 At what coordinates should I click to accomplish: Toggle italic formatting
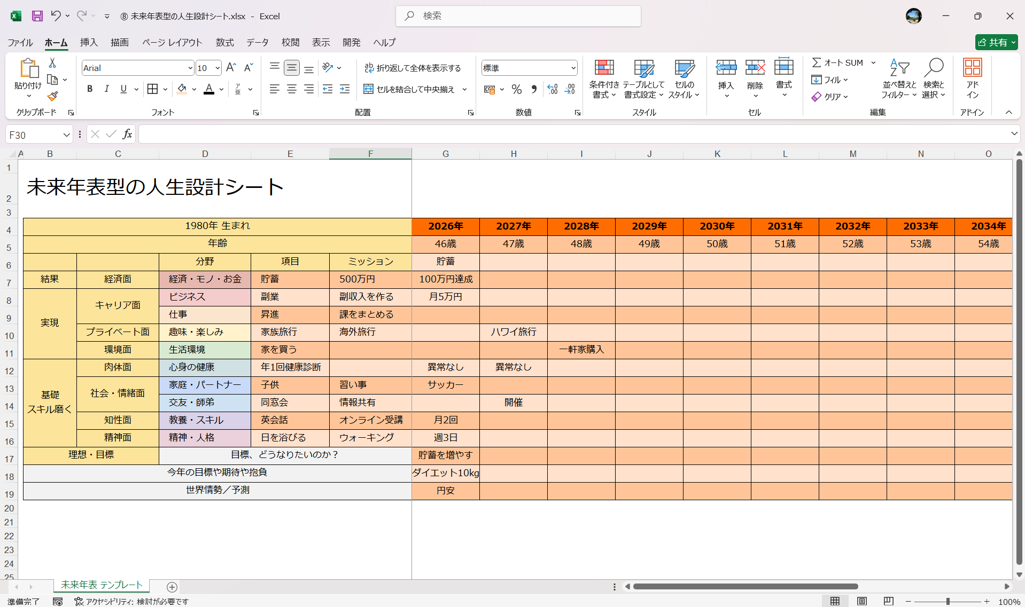tap(106, 89)
